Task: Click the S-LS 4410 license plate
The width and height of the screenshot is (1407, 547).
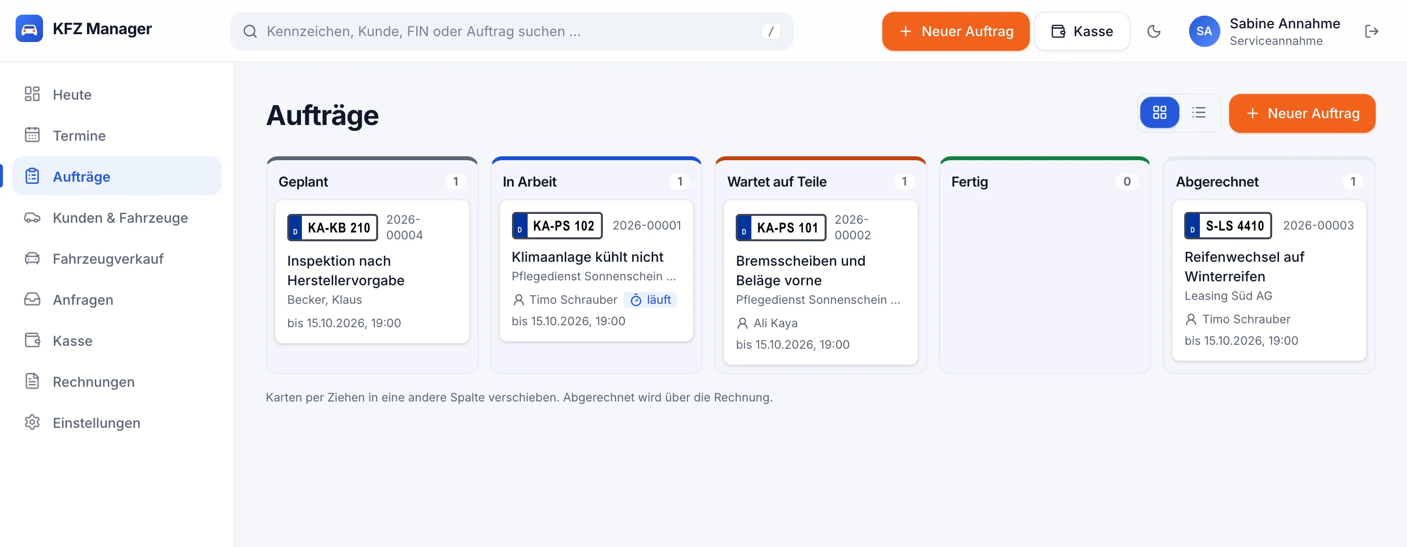Action: [x=1227, y=226]
